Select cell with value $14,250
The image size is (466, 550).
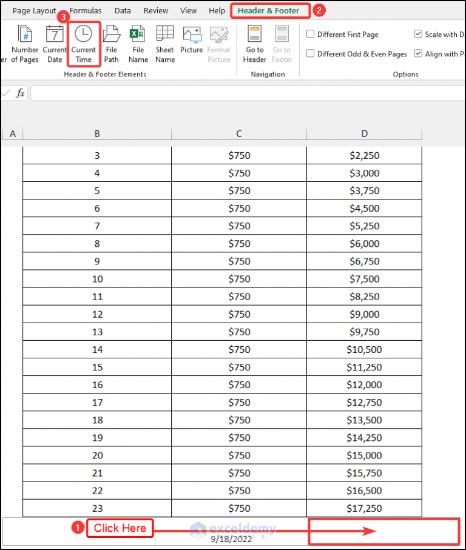(364, 438)
